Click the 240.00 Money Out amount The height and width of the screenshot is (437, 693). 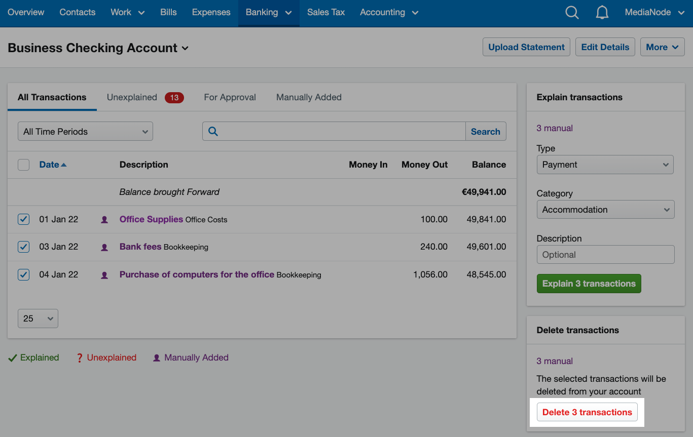pos(434,247)
